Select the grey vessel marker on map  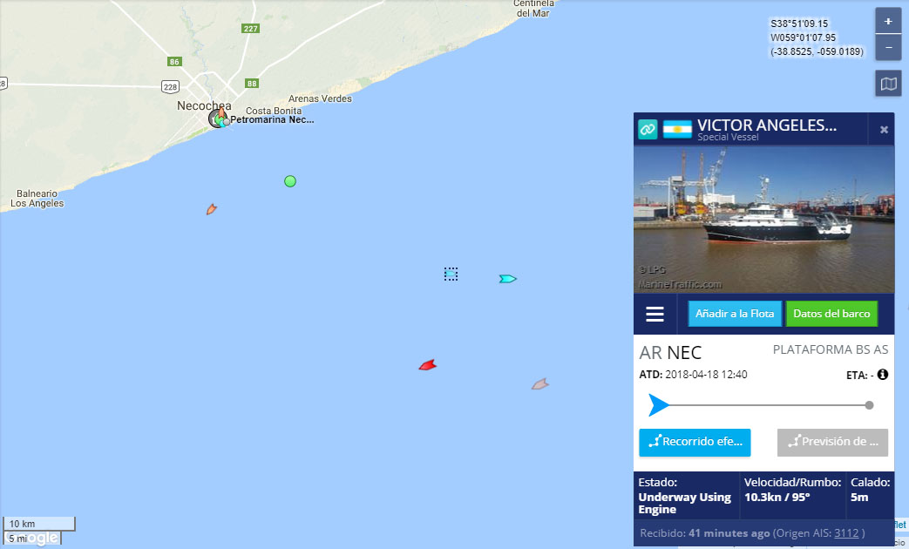tap(539, 383)
